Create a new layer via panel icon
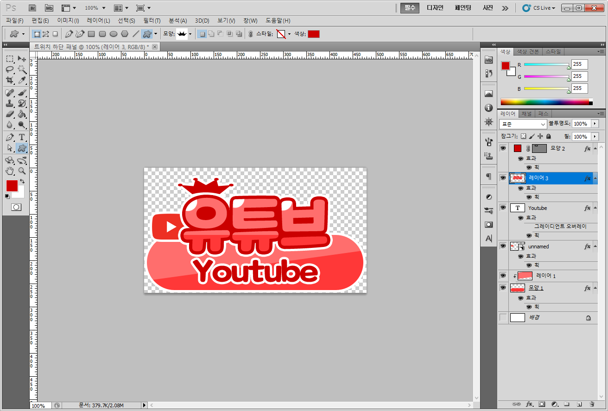 [x=579, y=404]
